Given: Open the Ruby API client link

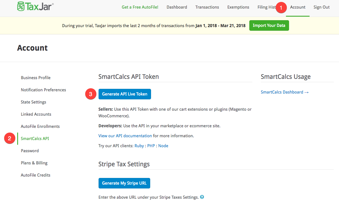Looking at the screenshot, I should [139, 146].
